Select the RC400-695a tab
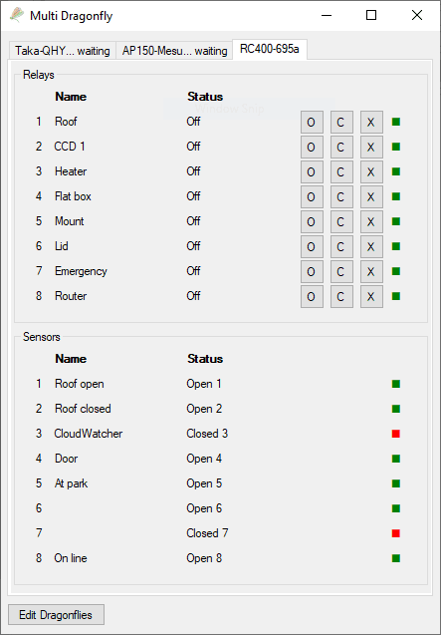 pyautogui.click(x=270, y=50)
